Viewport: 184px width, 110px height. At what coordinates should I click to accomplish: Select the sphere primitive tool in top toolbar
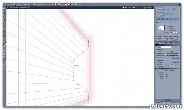(15, 5)
